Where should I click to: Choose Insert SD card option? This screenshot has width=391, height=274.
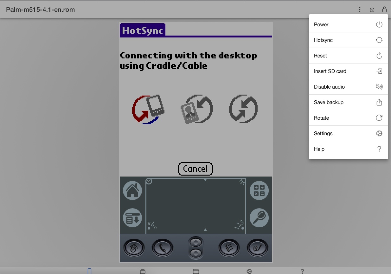point(348,71)
